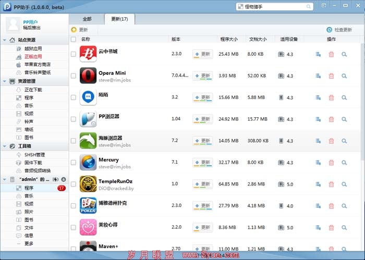Switch to the 全部 tab
365x260 pixels.
(87, 19)
